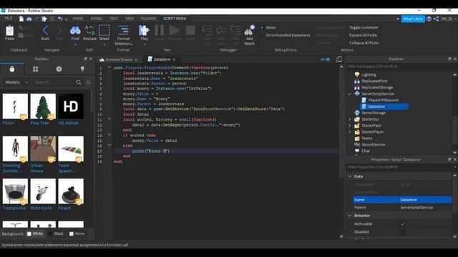Screen dimensions: 458x257
Task: Collapse the Data properties section
Action: [x=350, y=176]
